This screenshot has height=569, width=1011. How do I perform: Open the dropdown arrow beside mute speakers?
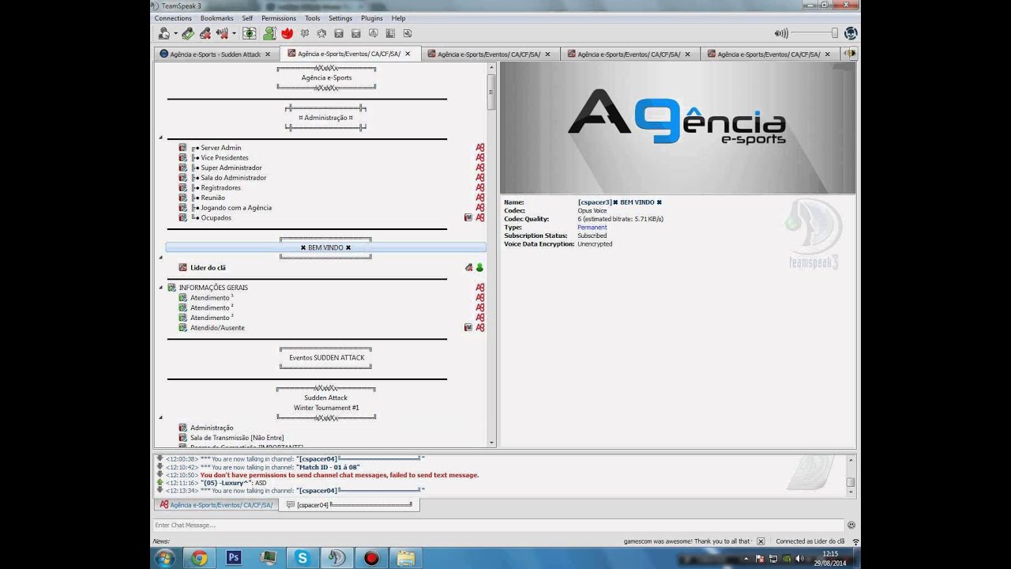coord(234,34)
